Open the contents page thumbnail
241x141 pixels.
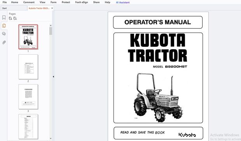click(28, 126)
